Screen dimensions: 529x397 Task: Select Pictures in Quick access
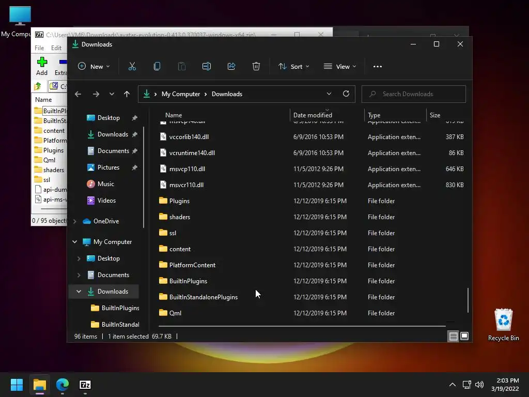pyautogui.click(x=108, y=167)
